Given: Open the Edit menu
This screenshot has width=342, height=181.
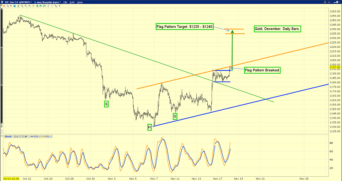Looking at the screenshot, I should [72, 2].
